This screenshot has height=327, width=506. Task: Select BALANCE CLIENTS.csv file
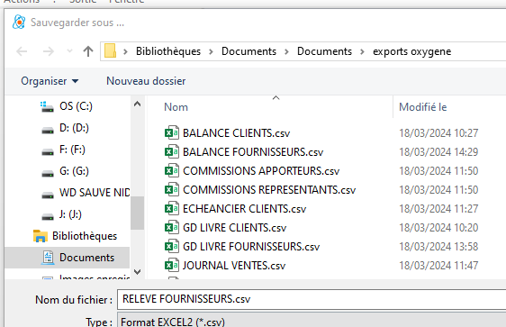point(236,133)
